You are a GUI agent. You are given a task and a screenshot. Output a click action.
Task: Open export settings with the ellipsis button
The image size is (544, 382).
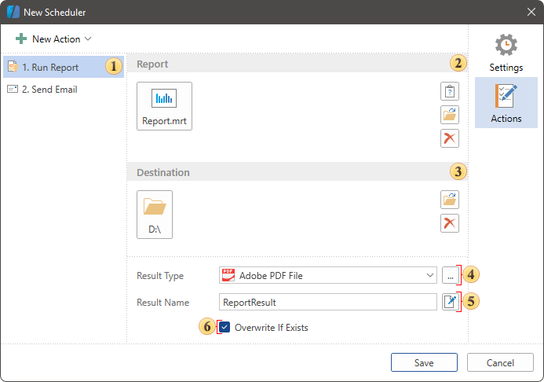click(x=449, y=276)
